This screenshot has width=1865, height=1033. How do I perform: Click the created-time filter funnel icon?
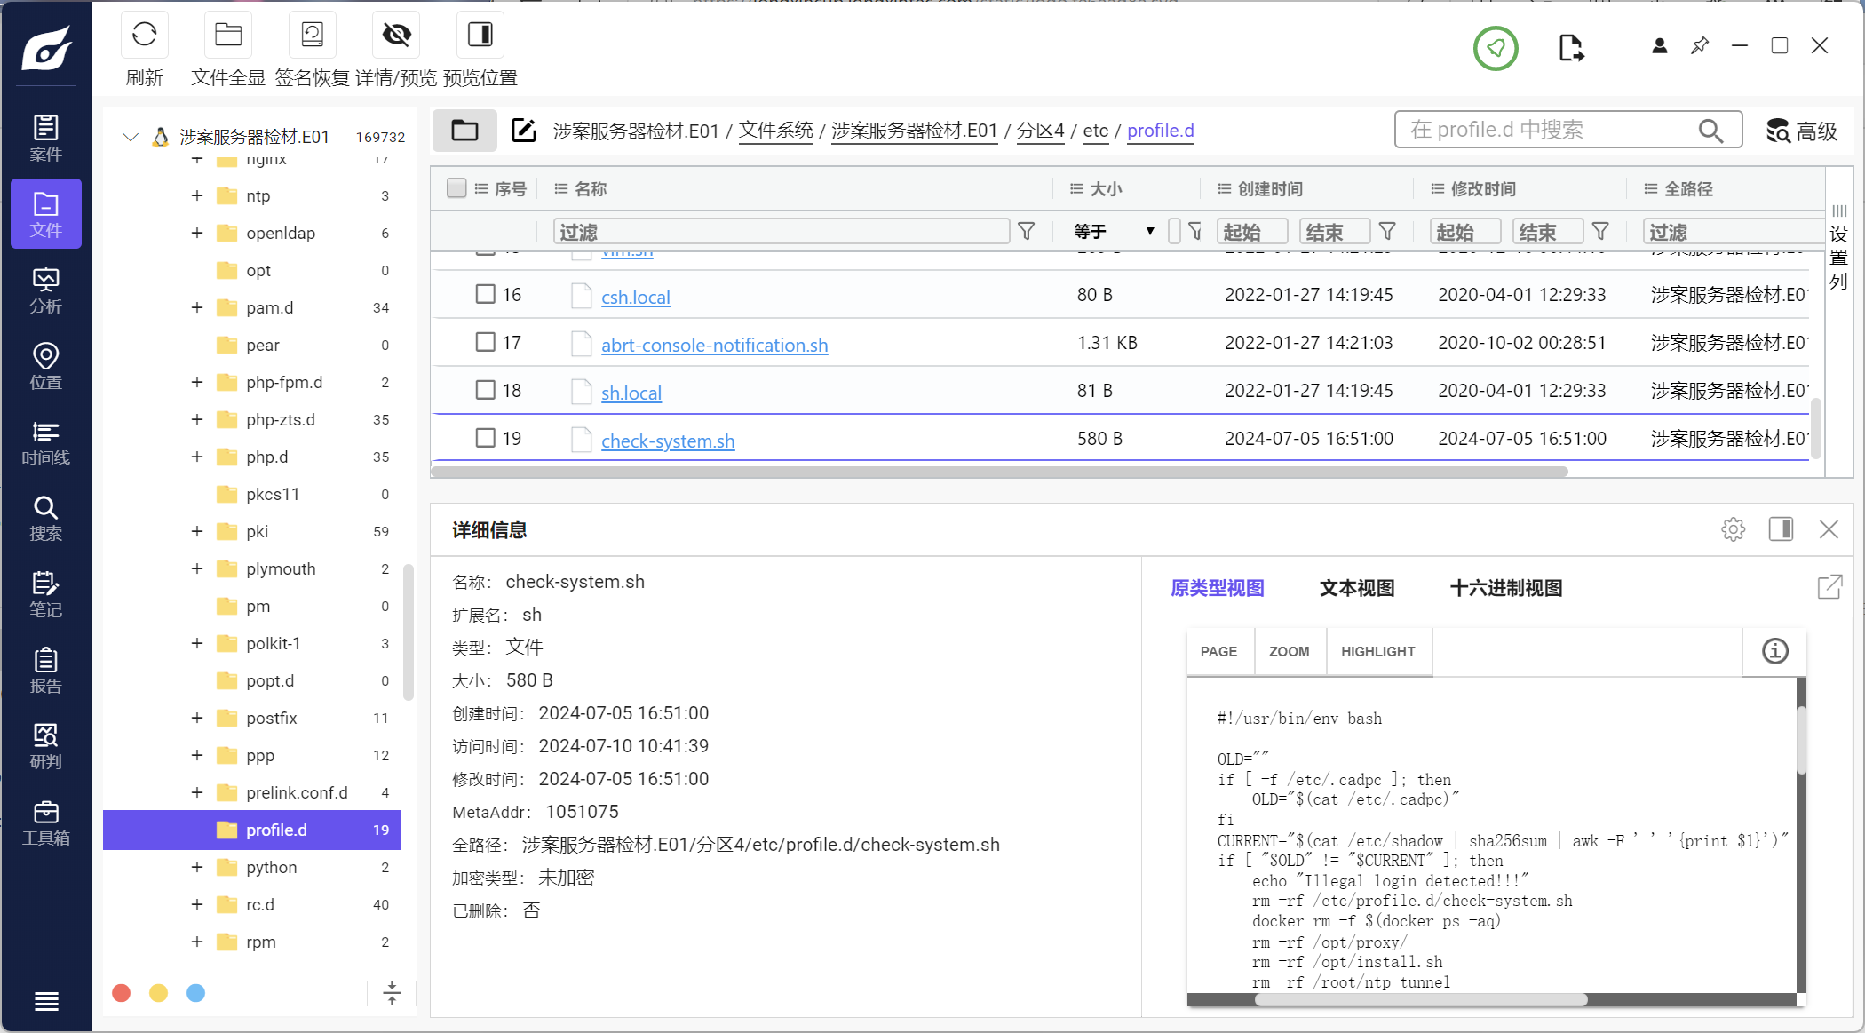point(1387,232)
